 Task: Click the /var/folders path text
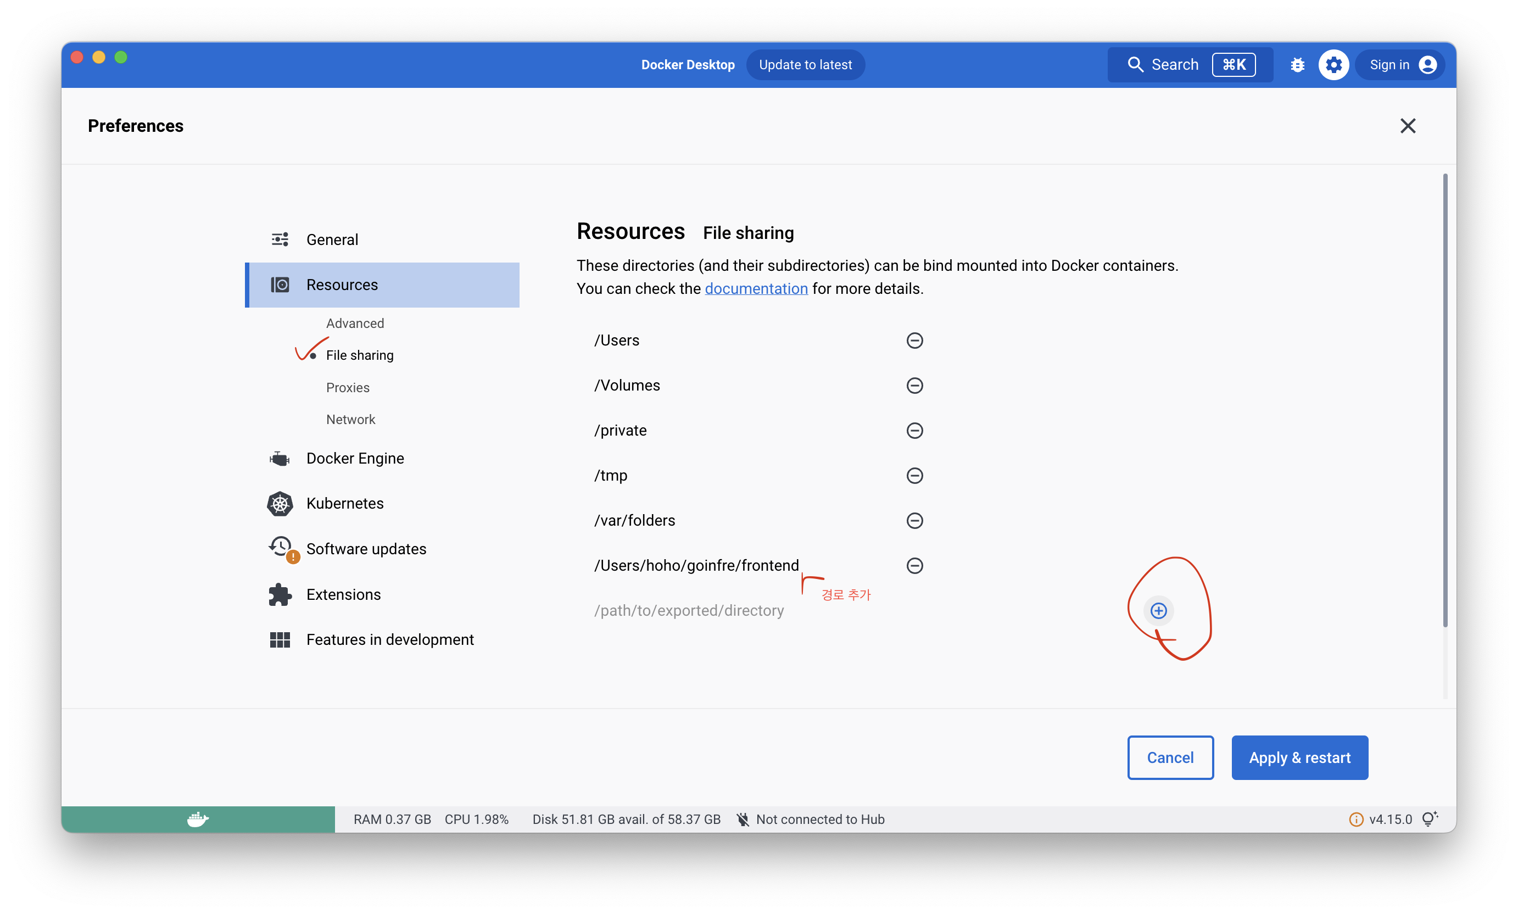(634, 520)
